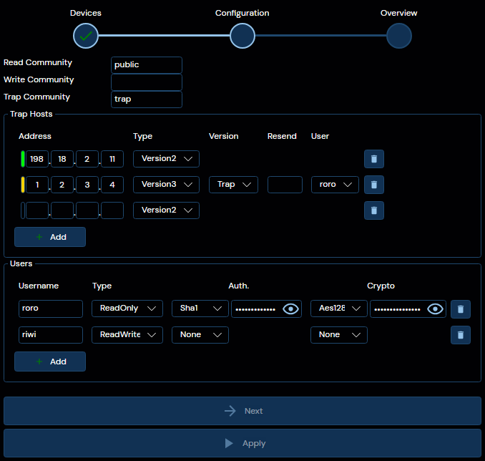Open Aes128 crypto dropdown for roro

click(x=339, y=309)
